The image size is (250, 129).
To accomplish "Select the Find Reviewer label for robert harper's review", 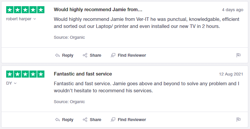I will pyautogui.click(x=132, y=55).
